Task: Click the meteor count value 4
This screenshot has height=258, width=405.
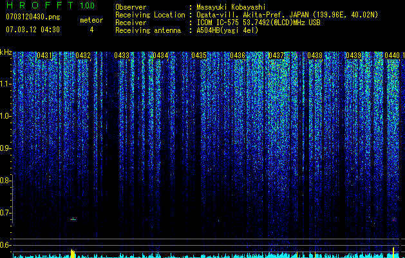Action: (x=91, y=30)
